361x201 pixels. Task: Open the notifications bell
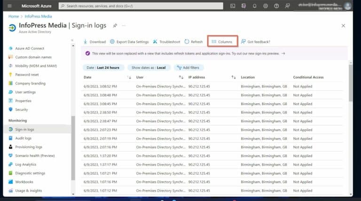(x=255, y=6)
